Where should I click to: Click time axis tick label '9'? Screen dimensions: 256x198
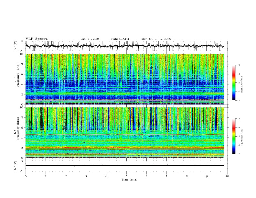click(x=207, y=176)
